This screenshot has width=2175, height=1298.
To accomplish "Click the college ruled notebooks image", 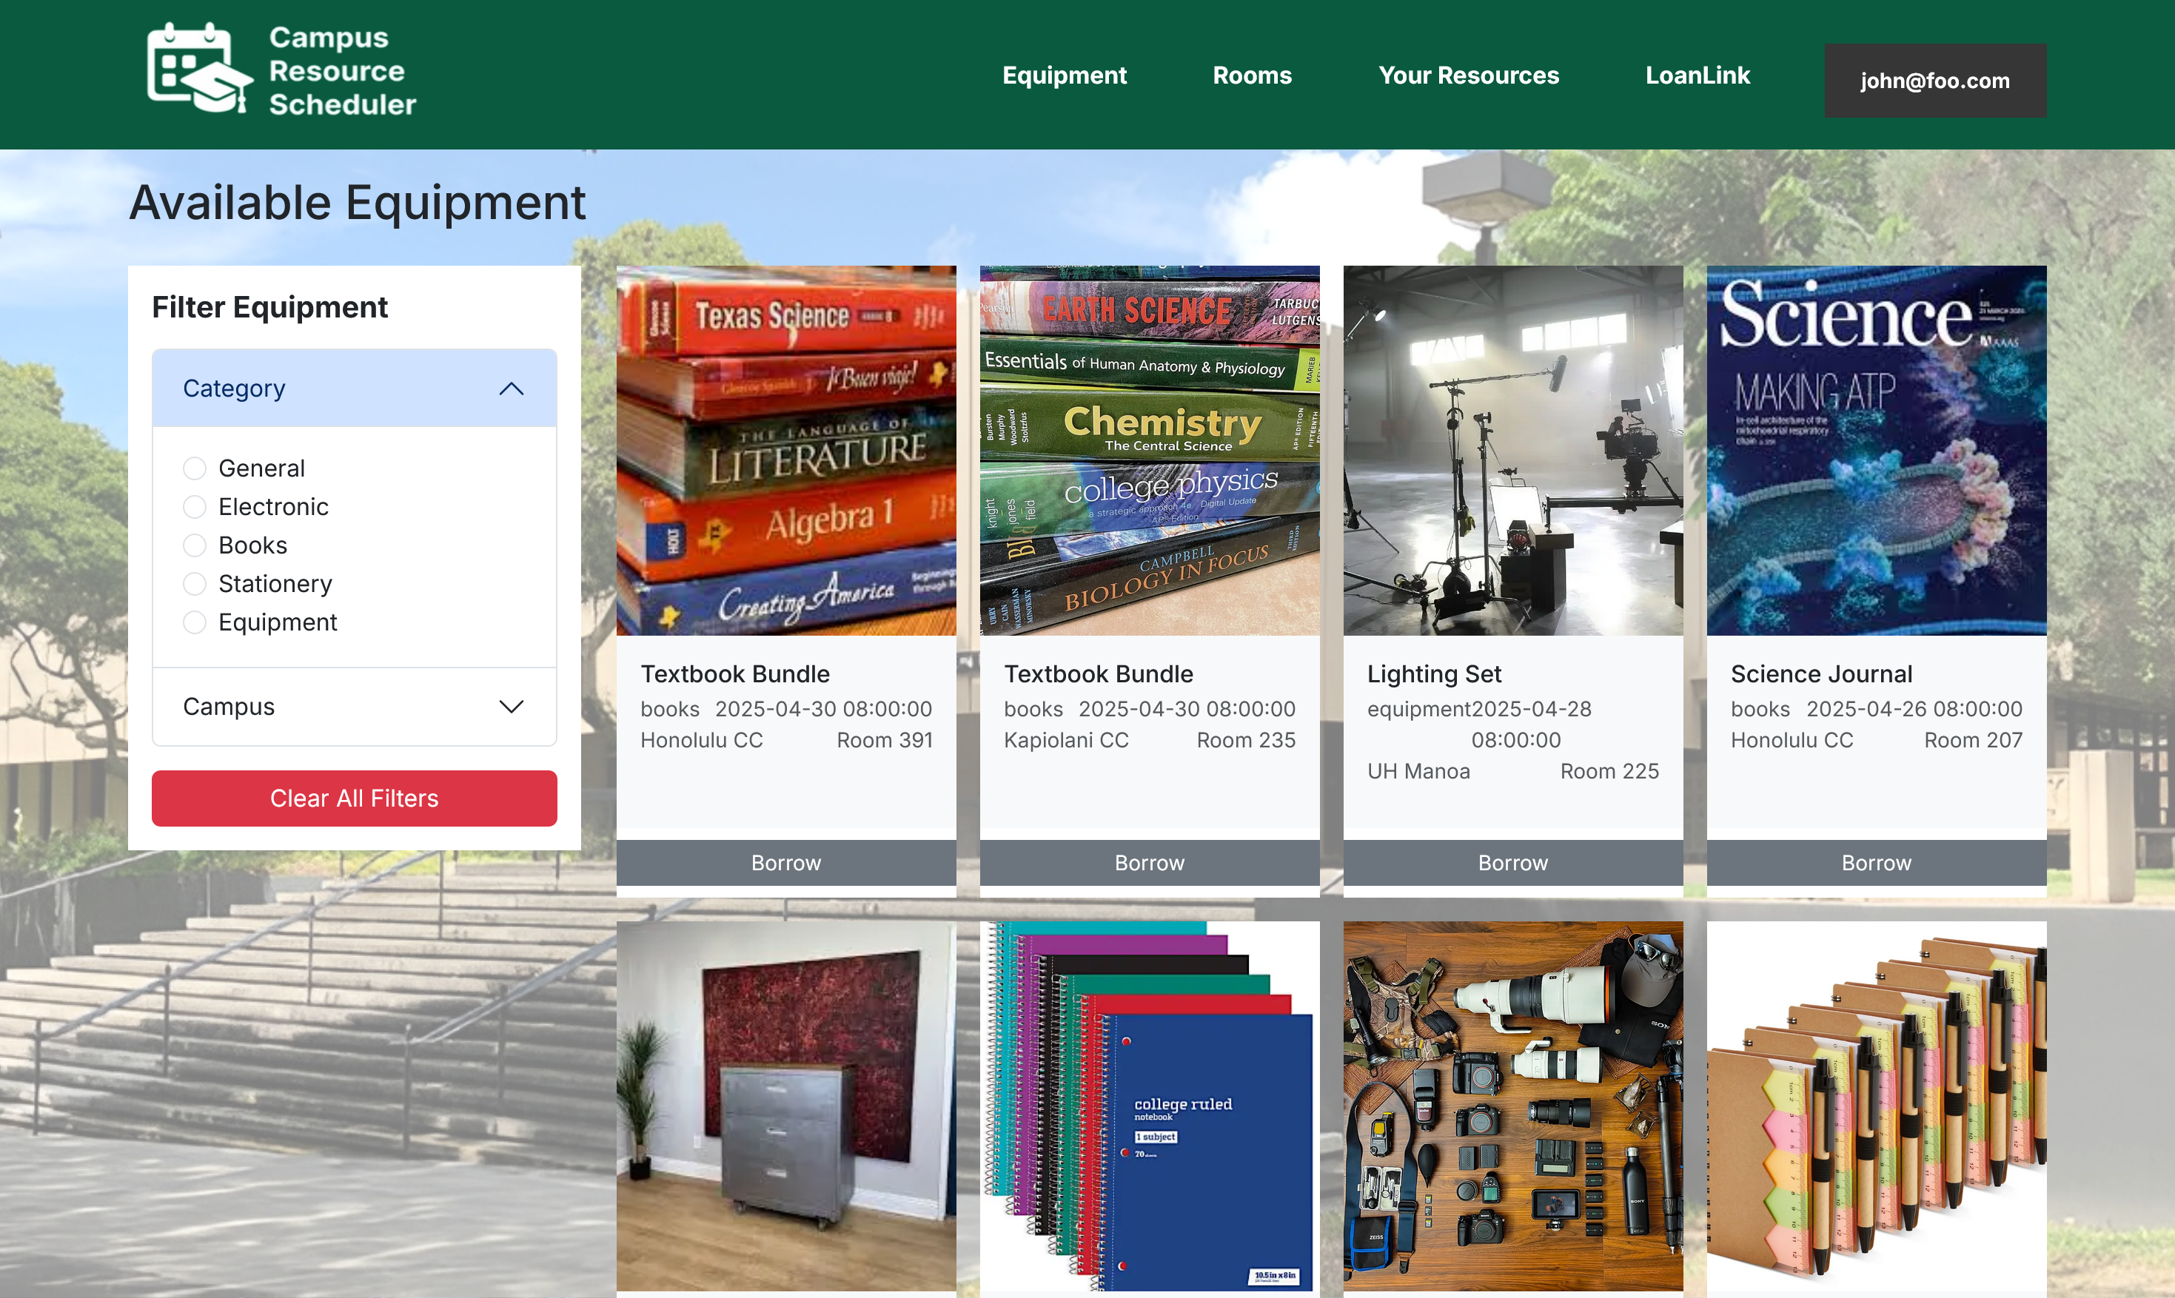I will (x=1149, y=1106).
